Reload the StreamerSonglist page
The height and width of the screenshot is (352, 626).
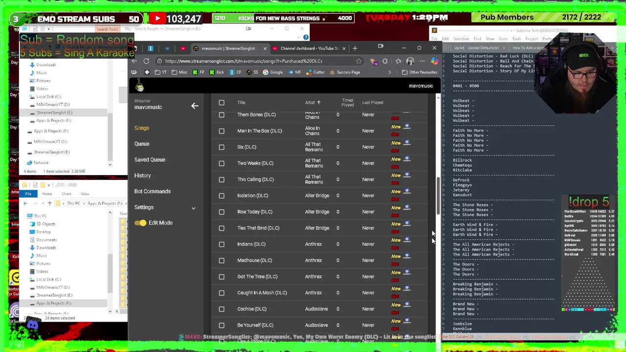coord(146,61)
